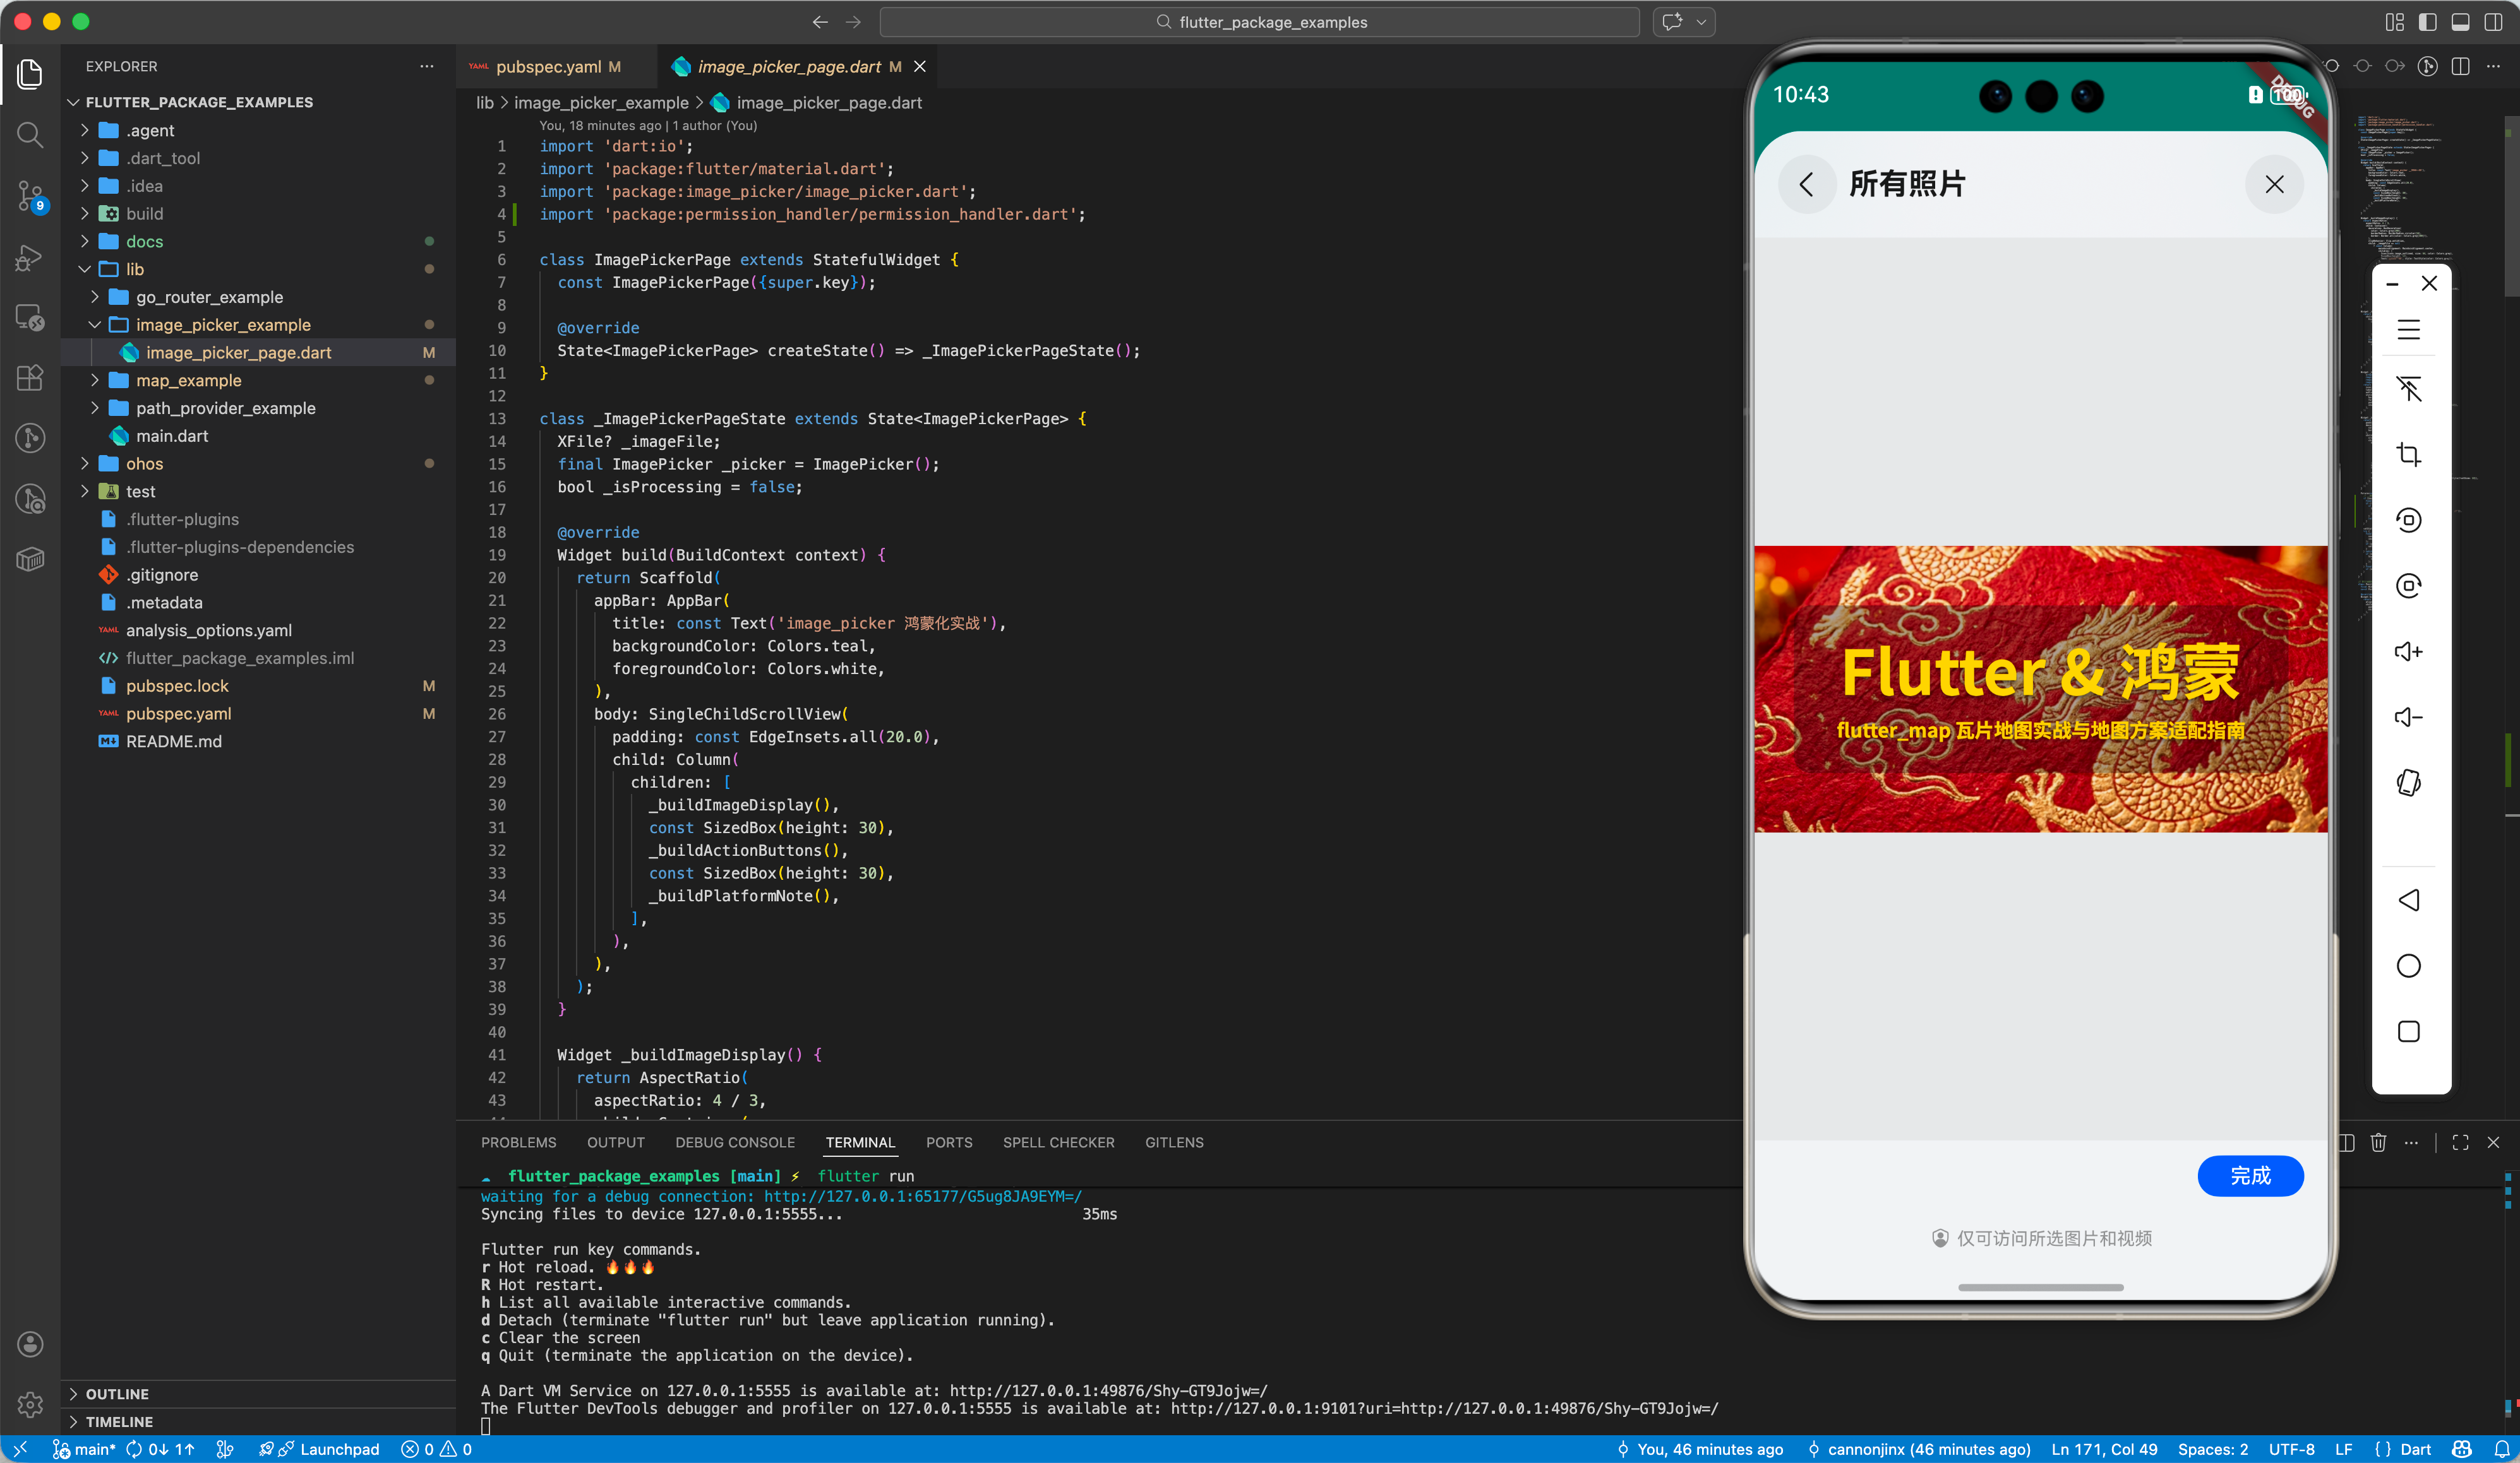Open the Source Control view
Viewport: 2520px width, 1463px height.
tap(30, 195)
